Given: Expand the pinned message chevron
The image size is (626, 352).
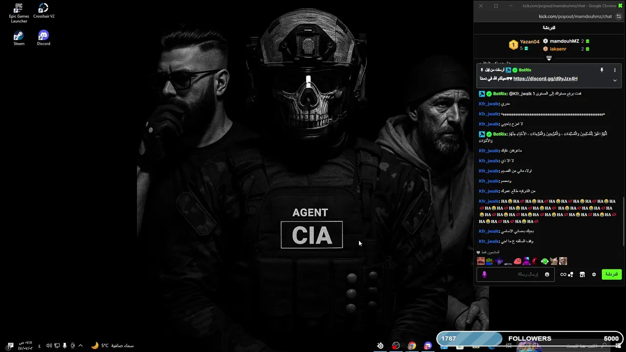Looking at the screenshot, I should (615, 81).
